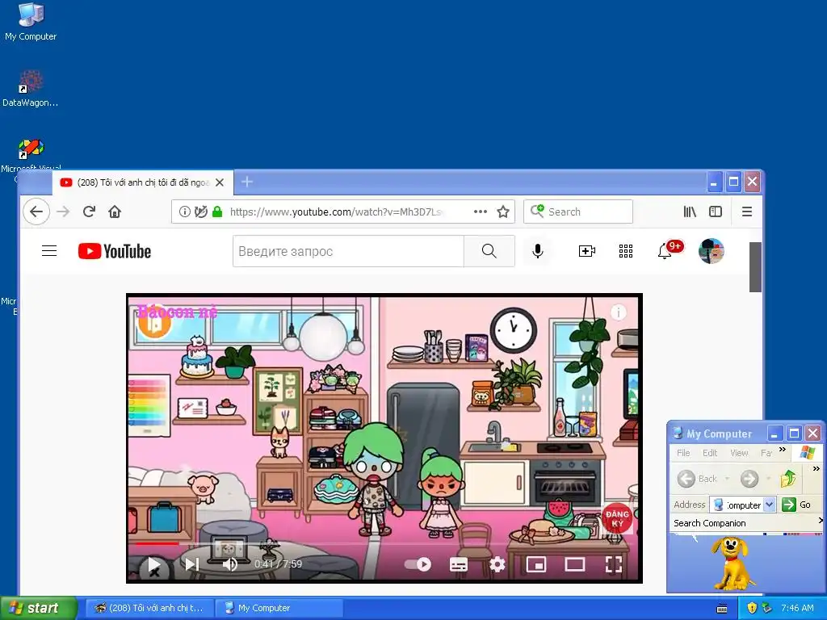Enable miniplayer mode
The width and height of the screenshot is (827, 620).
coord(536,564)
